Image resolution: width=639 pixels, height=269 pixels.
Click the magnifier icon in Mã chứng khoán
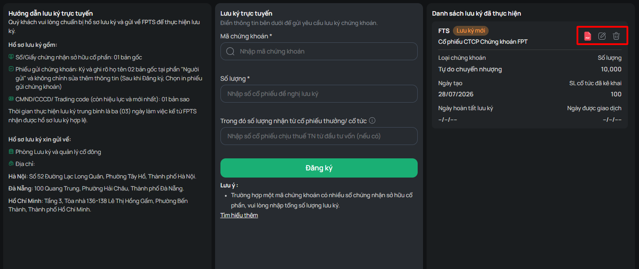tap(230, 51)
